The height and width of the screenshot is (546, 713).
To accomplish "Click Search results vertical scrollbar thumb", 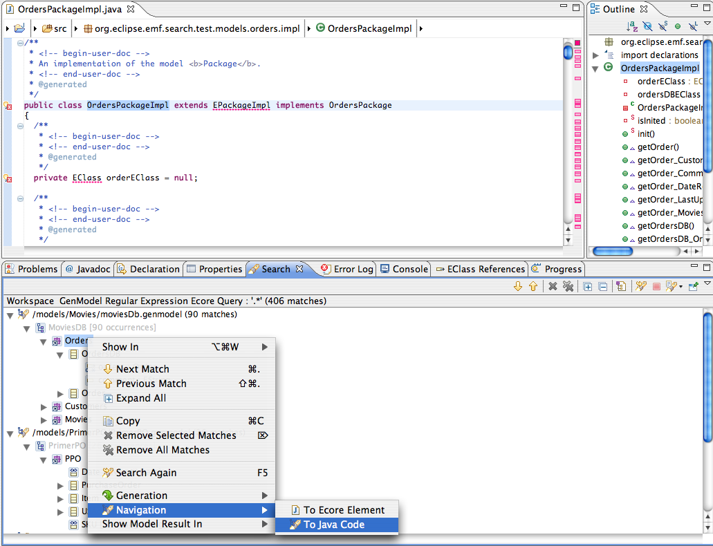I will click(x=707, y=377).
